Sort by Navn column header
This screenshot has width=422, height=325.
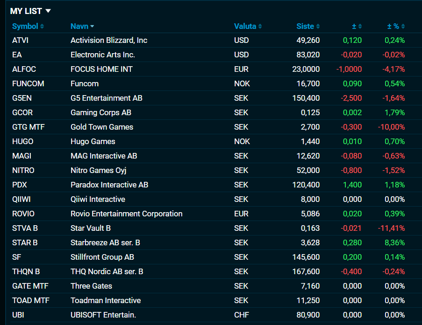(x=82, y=26)
